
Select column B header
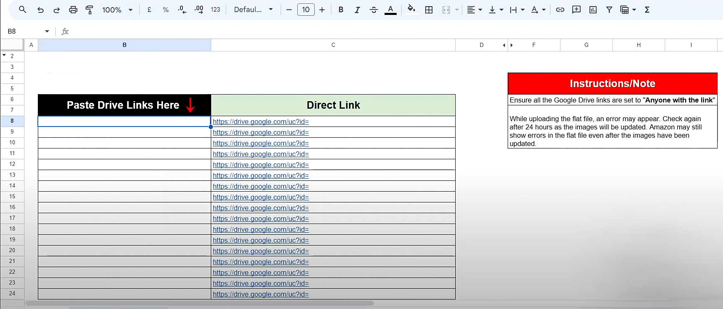[124, 45]
